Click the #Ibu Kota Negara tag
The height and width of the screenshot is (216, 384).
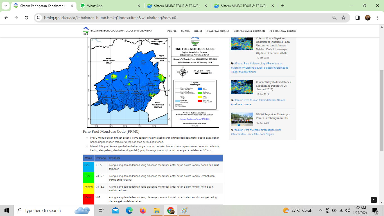click(264, 134)
